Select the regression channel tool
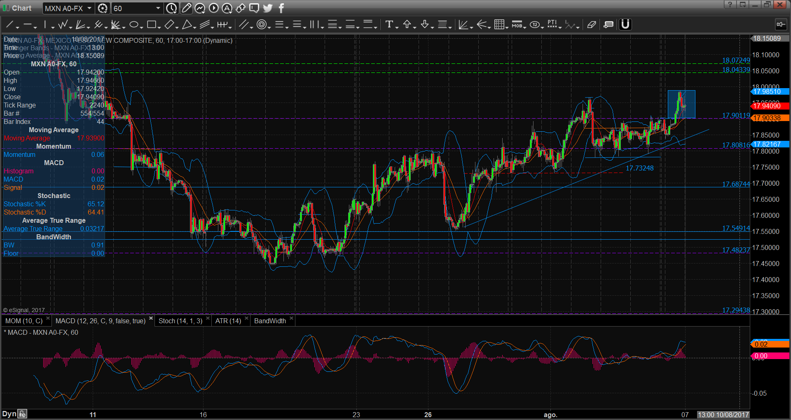The image size is (791, 420). 205,25
